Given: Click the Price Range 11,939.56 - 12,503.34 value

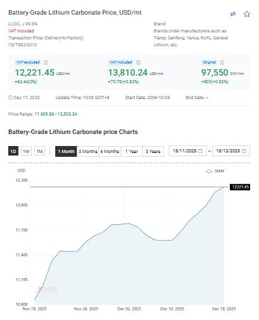Looking at the screenshot, I should coord(56,114).
